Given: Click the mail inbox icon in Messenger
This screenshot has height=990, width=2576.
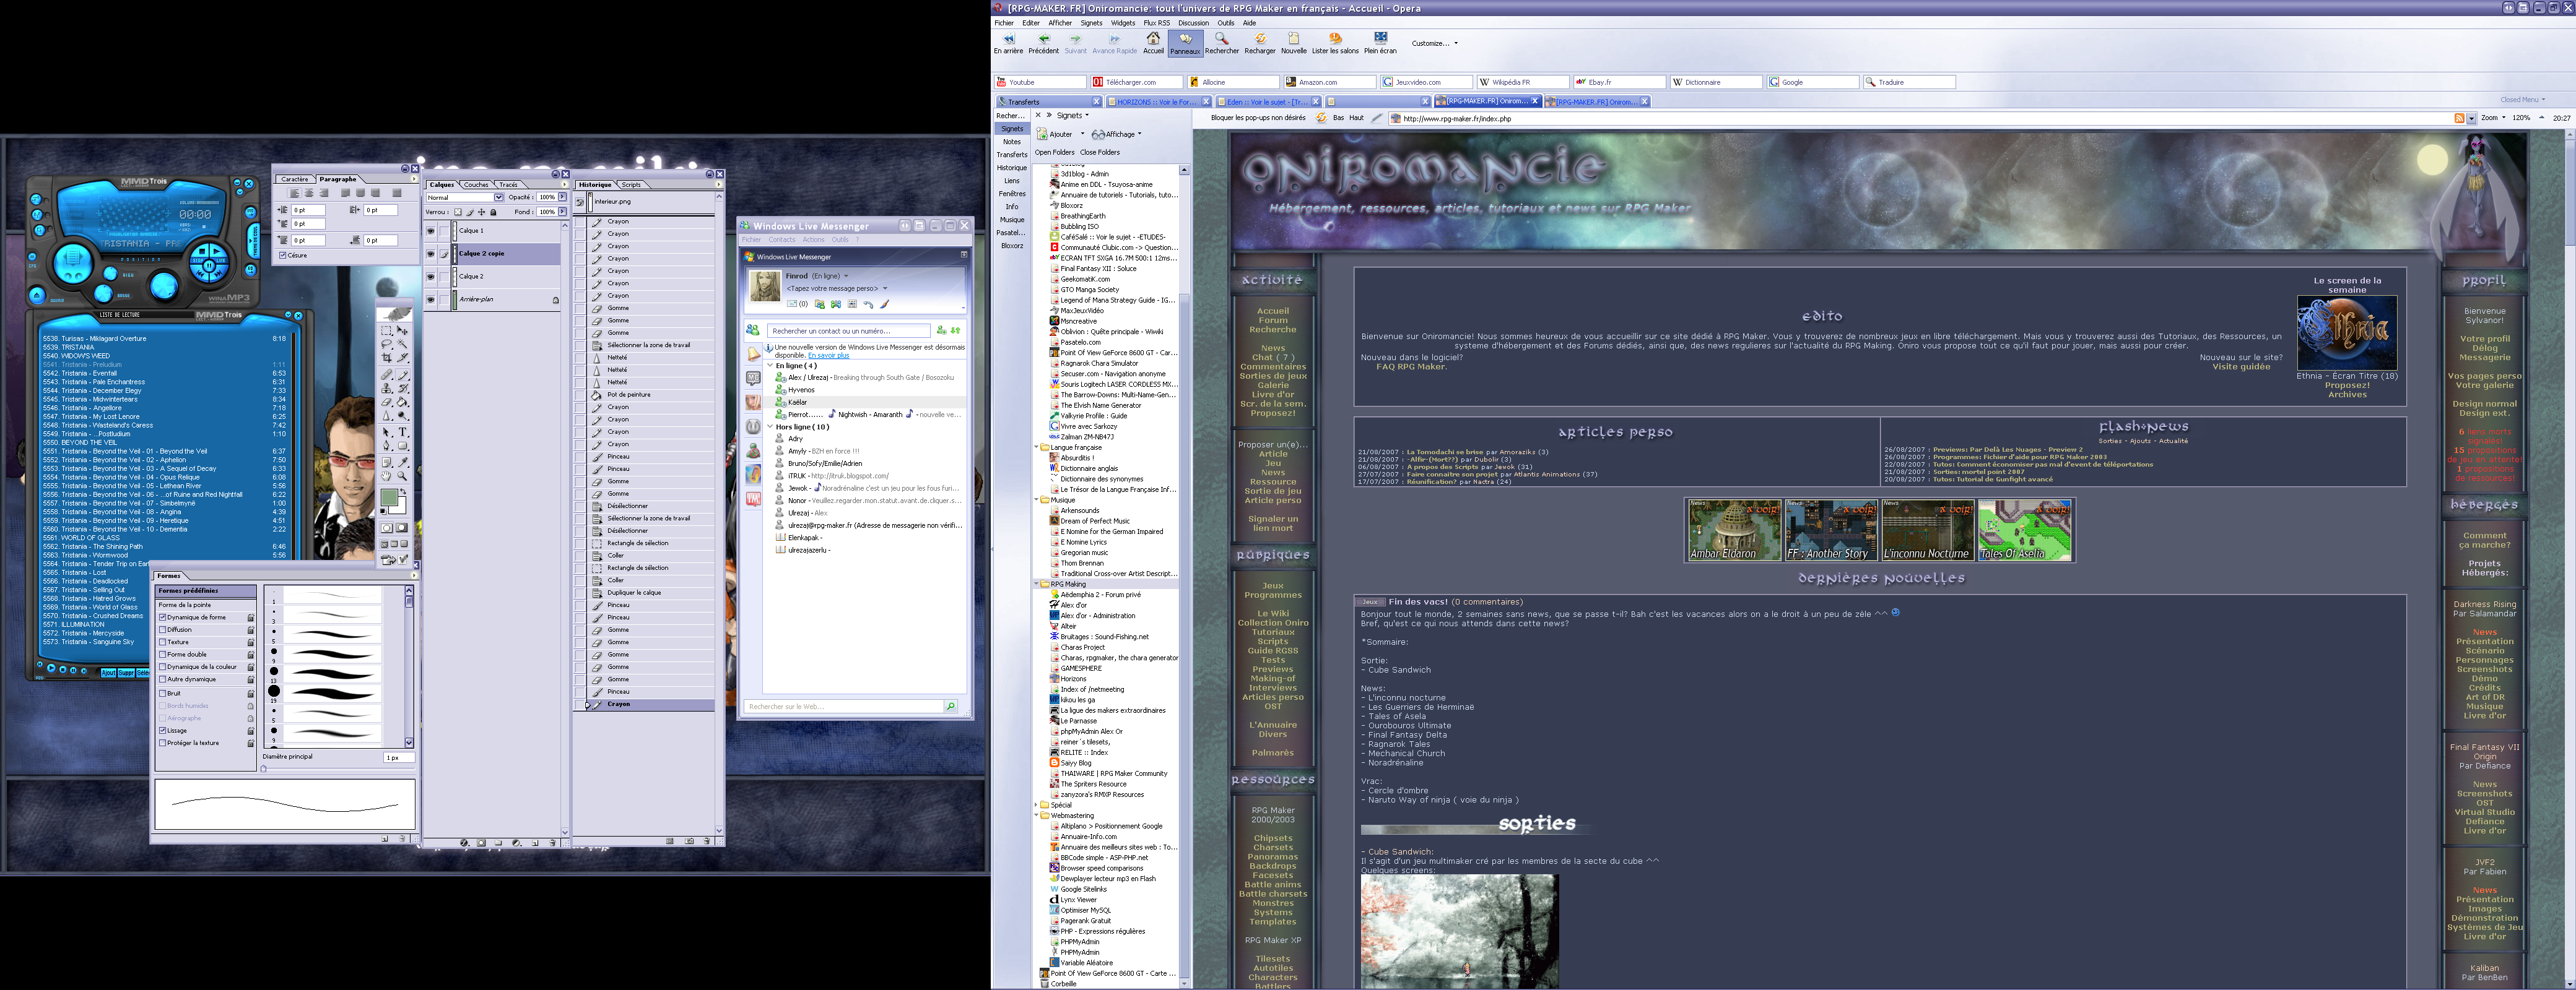Looking at the screenshot, I should 792,304.
